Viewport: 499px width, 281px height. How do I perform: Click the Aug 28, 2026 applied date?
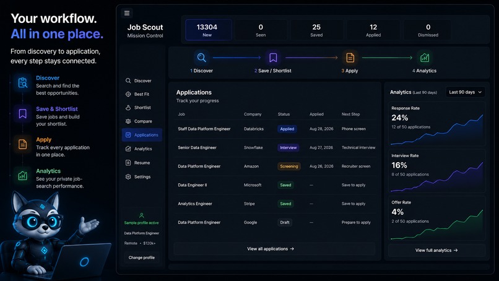pos(321,129)
